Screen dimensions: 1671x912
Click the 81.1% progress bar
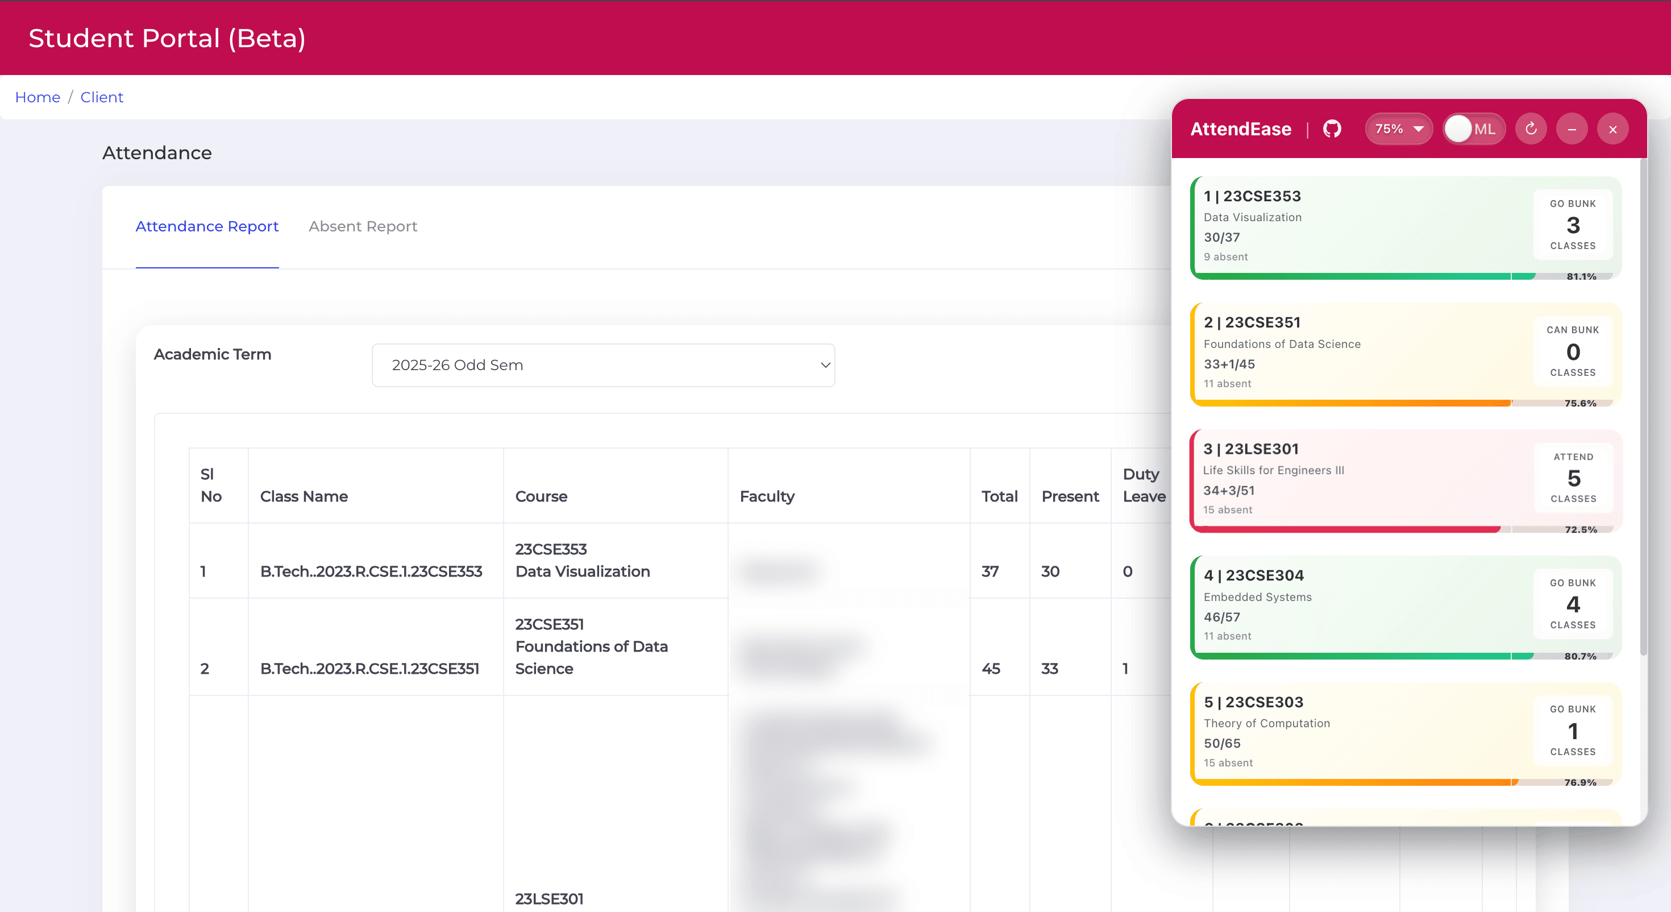pyautogui.click(x=1404, y=276)
